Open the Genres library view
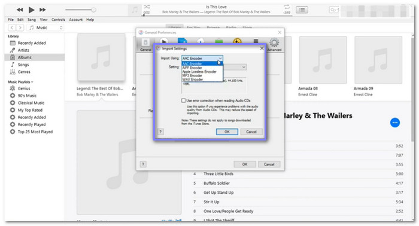This screenshot has width=419, height=226. [x=24, y=72]
